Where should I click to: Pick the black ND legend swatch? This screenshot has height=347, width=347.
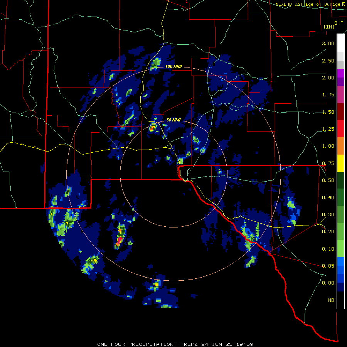[x=340, y=300]
